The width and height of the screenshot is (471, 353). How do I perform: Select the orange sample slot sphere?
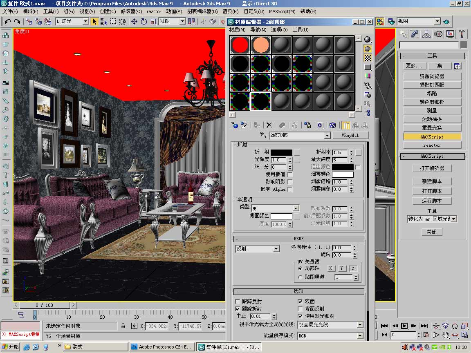(261, 45)
